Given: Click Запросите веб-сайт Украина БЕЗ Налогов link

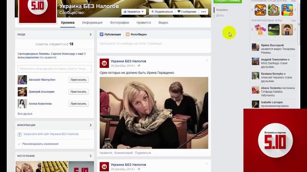Looking at the screenshot, I should point(51,134).
